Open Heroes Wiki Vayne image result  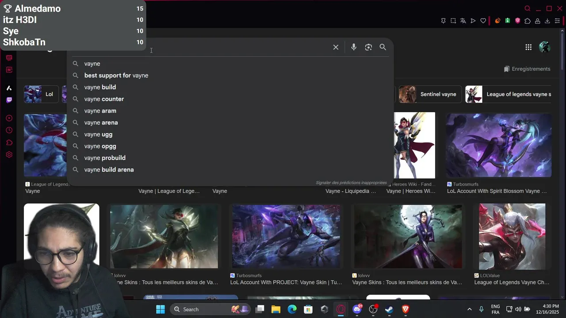[x=414, y=145]
